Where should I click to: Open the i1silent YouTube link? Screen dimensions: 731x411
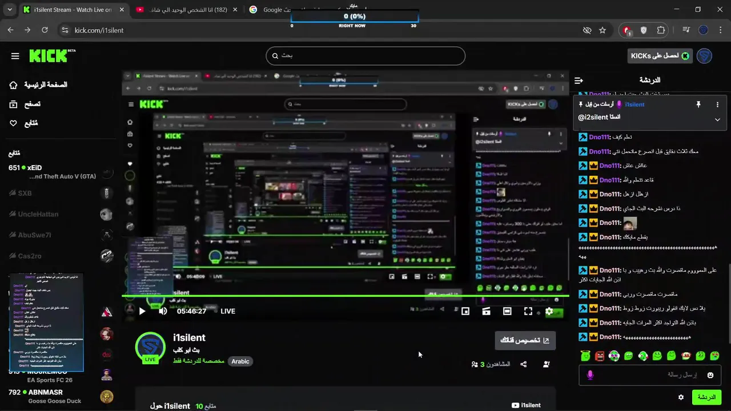[x=526, y=405]
